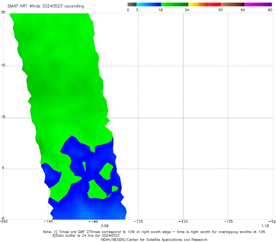276x242 pixels.
Task: Click the latitude axis label '15'
Action: pyautogui.click(x=3, y=65)
